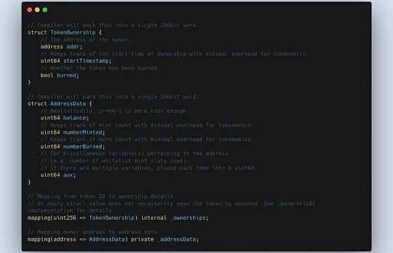Click the 'address addr;' code line

(62, 47)
